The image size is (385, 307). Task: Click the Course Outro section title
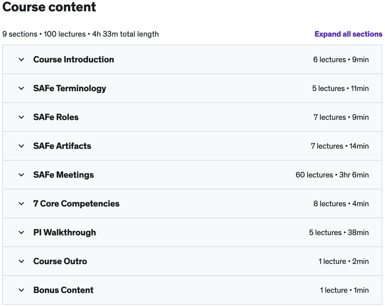(x=60, y=262)
